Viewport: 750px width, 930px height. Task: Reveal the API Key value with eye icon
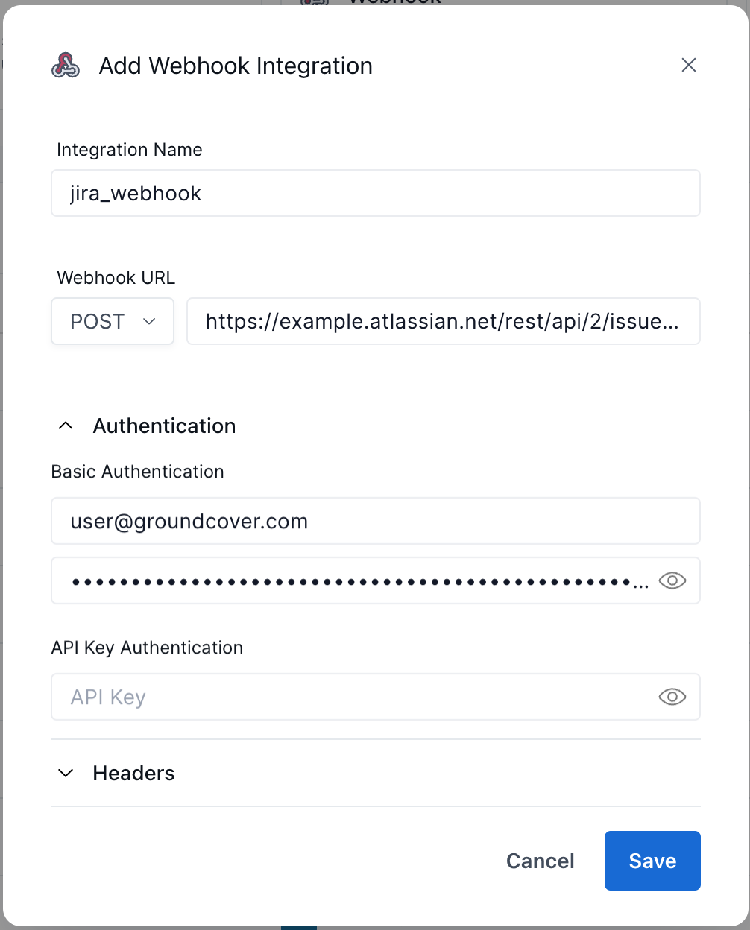pyautogui.click(x=672, y=697)
